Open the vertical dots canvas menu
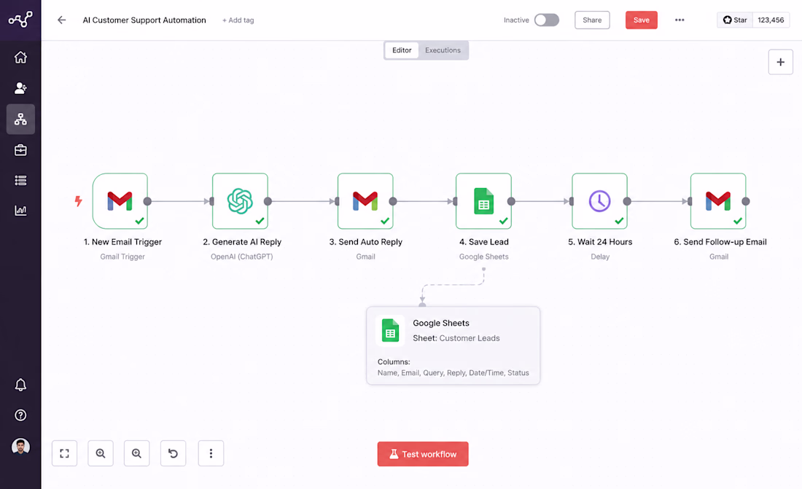This screenshot has width=802, height=489. pos(211,453)
